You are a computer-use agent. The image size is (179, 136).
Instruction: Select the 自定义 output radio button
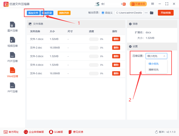[103, 13]
